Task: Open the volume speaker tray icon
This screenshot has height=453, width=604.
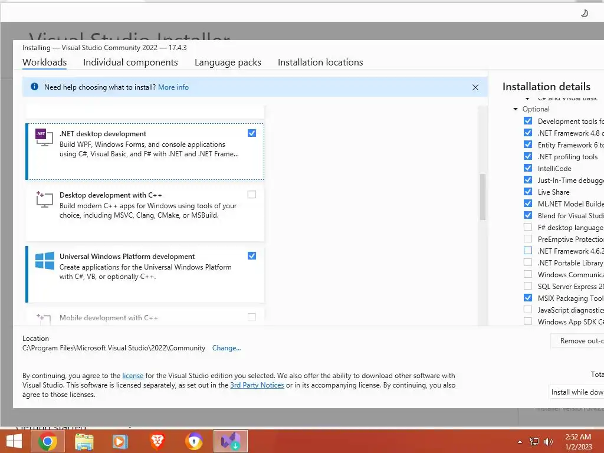Action: click(x=548, y=442)
